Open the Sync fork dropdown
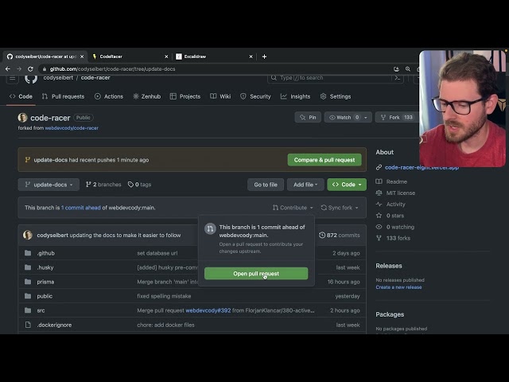509x382 pixels. (340, 208)
